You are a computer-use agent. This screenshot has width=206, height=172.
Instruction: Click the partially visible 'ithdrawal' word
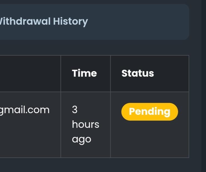pos(26,21)
